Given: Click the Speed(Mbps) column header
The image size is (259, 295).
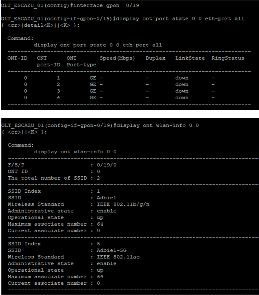Looking at the screenshot, I should (117, 58).
